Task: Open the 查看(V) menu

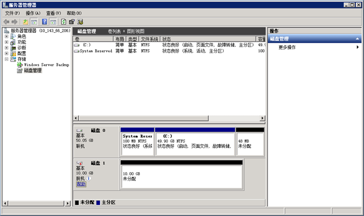Action: pyautogui.click(x=53, y=13)
